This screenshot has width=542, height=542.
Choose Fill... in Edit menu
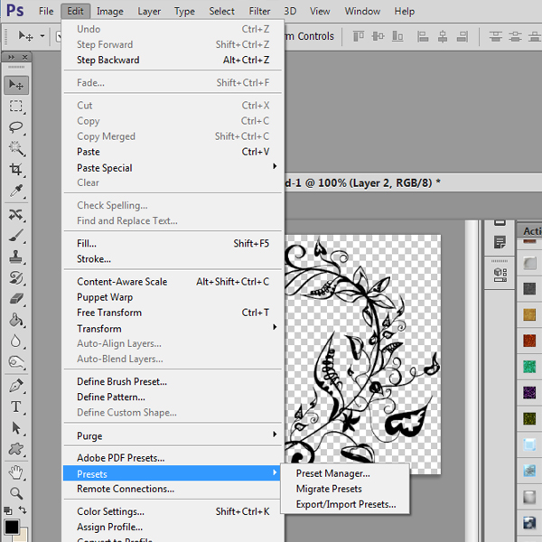coord(173,244)
